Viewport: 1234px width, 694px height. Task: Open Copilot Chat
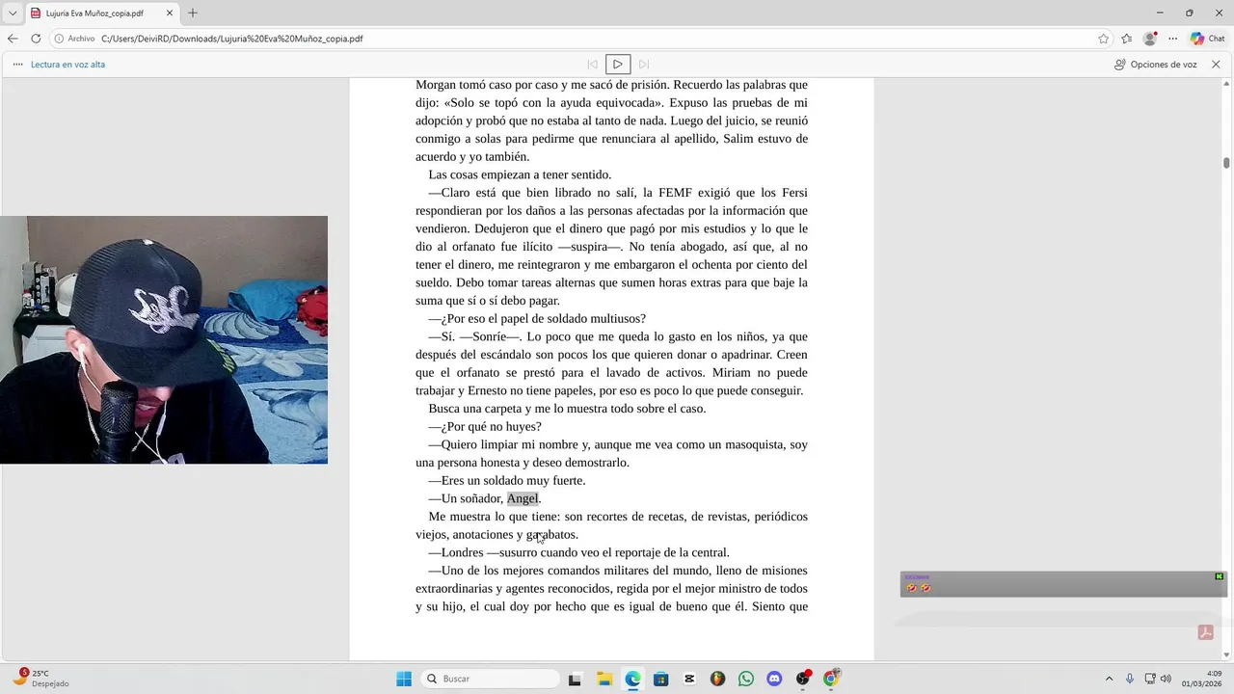(1207, 39)
